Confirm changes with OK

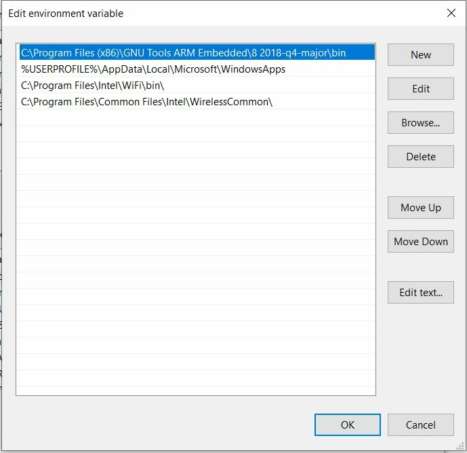pos(347,424)
